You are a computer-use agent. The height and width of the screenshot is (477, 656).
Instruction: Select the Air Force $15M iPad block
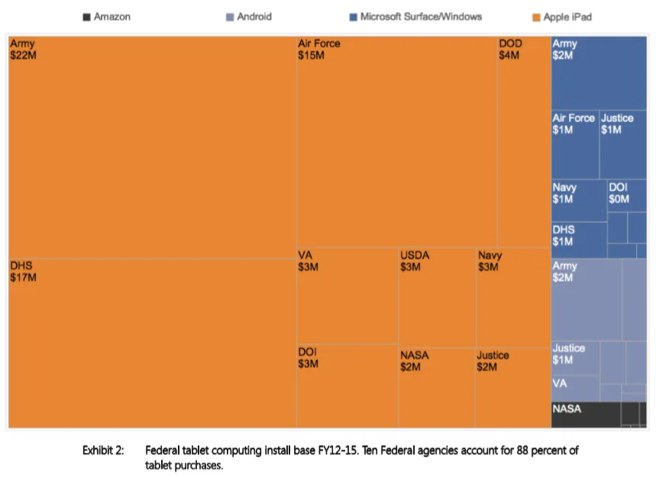pyautogui.click(x=397, y=142)
